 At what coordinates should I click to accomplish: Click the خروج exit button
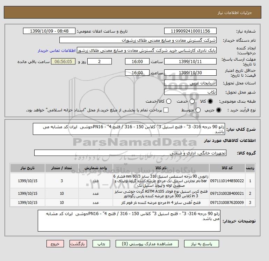click(55, 244)
